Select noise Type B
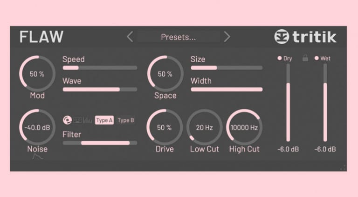Viewport: 358px width, 197px height. coord(126,120)
